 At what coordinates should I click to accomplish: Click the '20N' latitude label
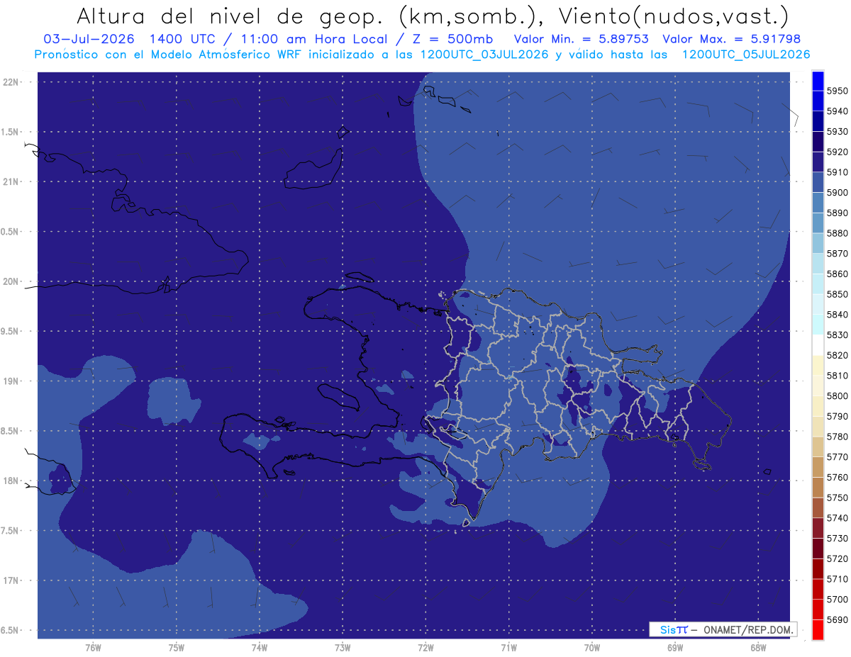click(11, 281)
